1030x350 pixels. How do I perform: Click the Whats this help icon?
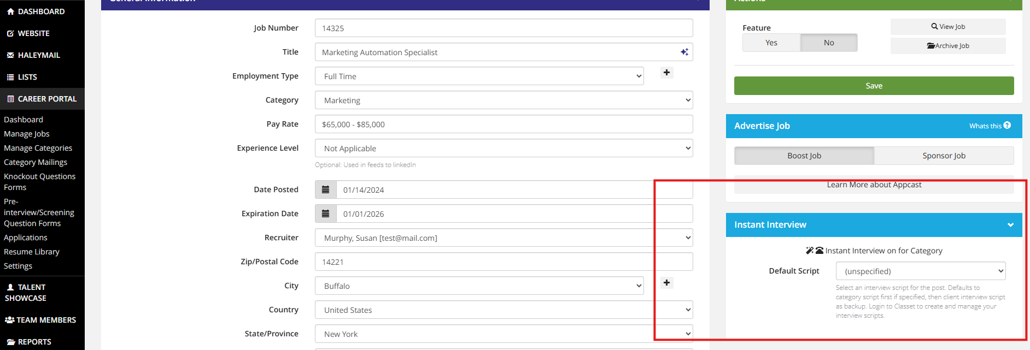pyautogui.click(x=1007, y=126)
